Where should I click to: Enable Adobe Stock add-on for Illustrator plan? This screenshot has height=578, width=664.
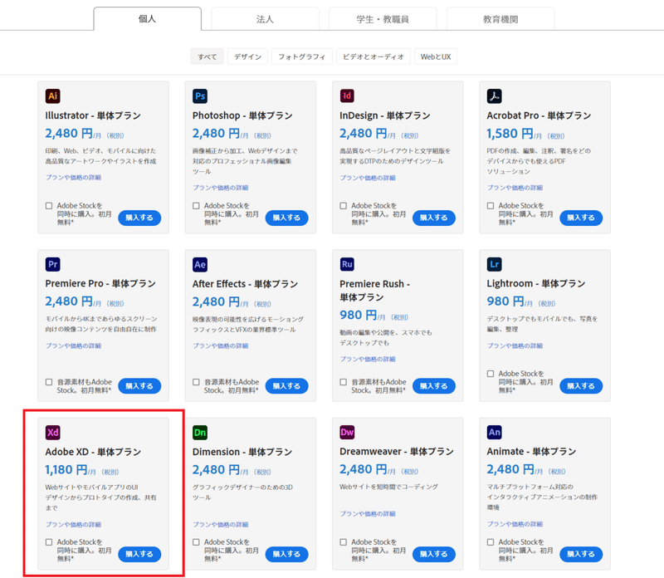pyautogui.click(x=47, y=206)
